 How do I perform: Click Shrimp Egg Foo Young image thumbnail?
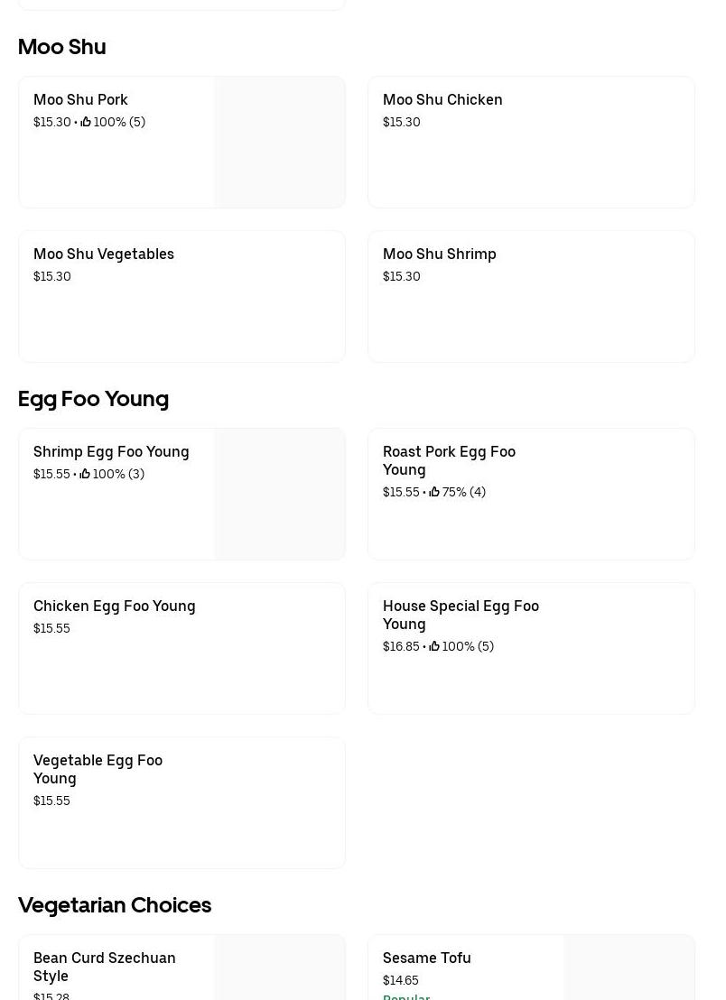(x=280, y=495)
